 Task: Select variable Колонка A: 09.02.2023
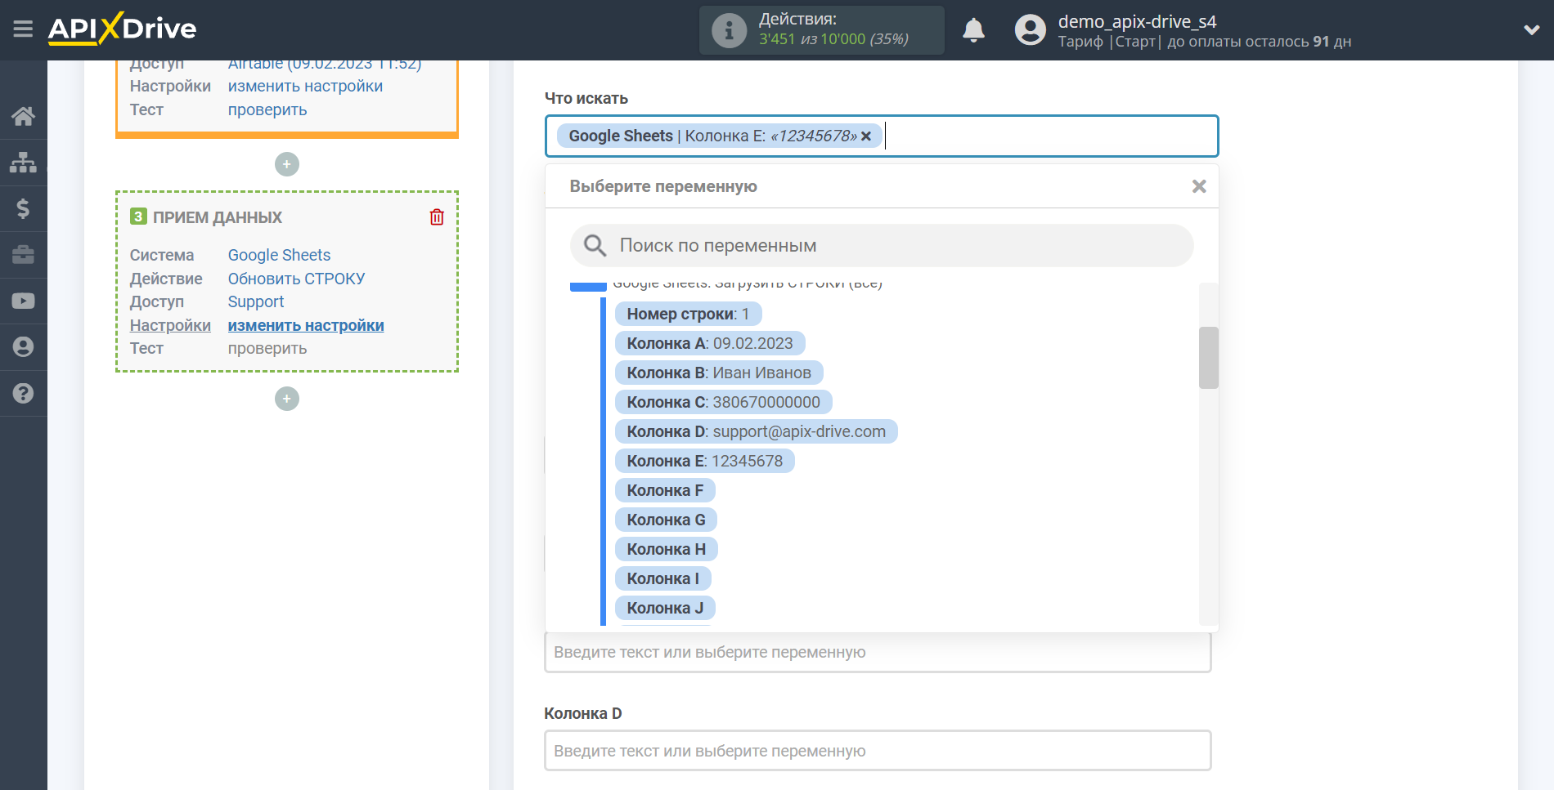710,343
